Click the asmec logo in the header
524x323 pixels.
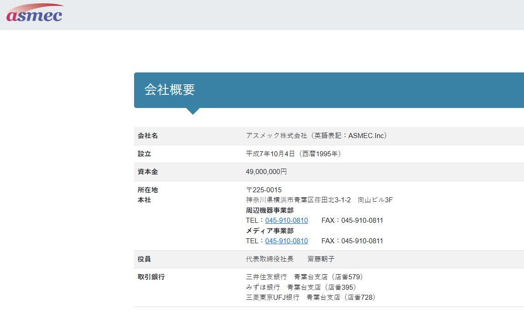34,14
